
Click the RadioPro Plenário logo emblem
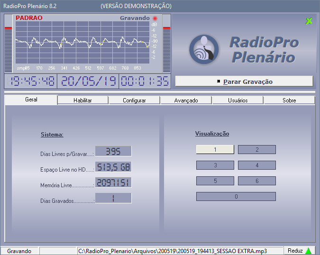pos(204,49)
